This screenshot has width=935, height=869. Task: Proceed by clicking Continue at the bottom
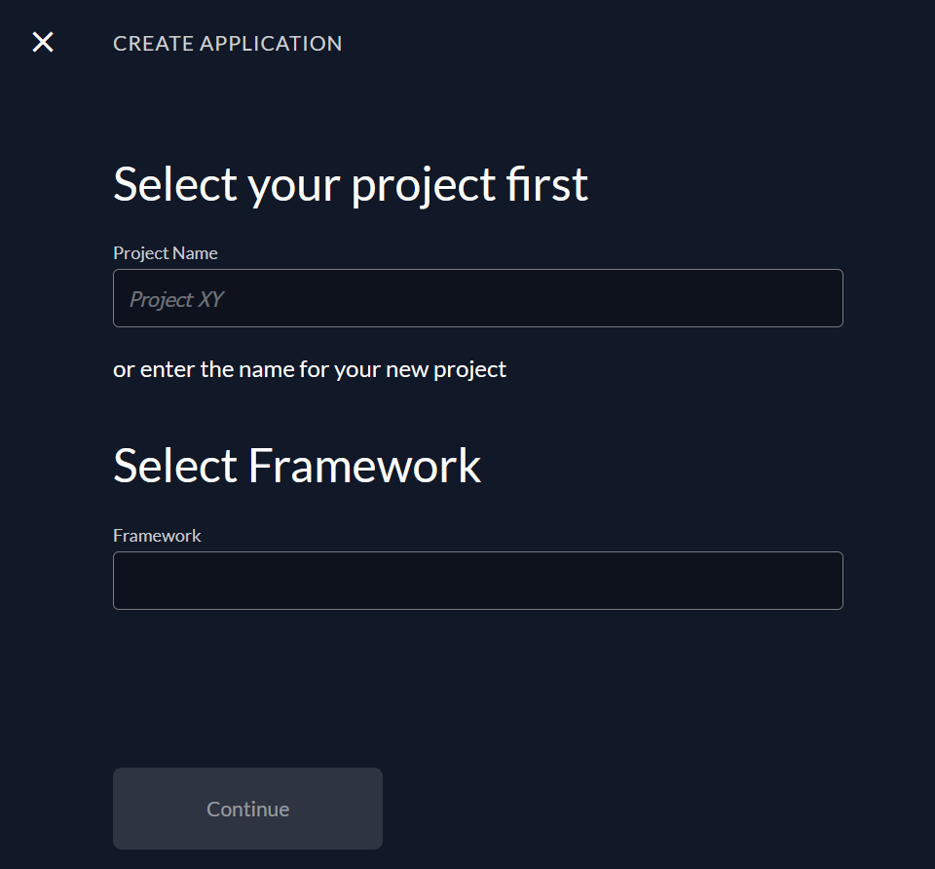247,809
